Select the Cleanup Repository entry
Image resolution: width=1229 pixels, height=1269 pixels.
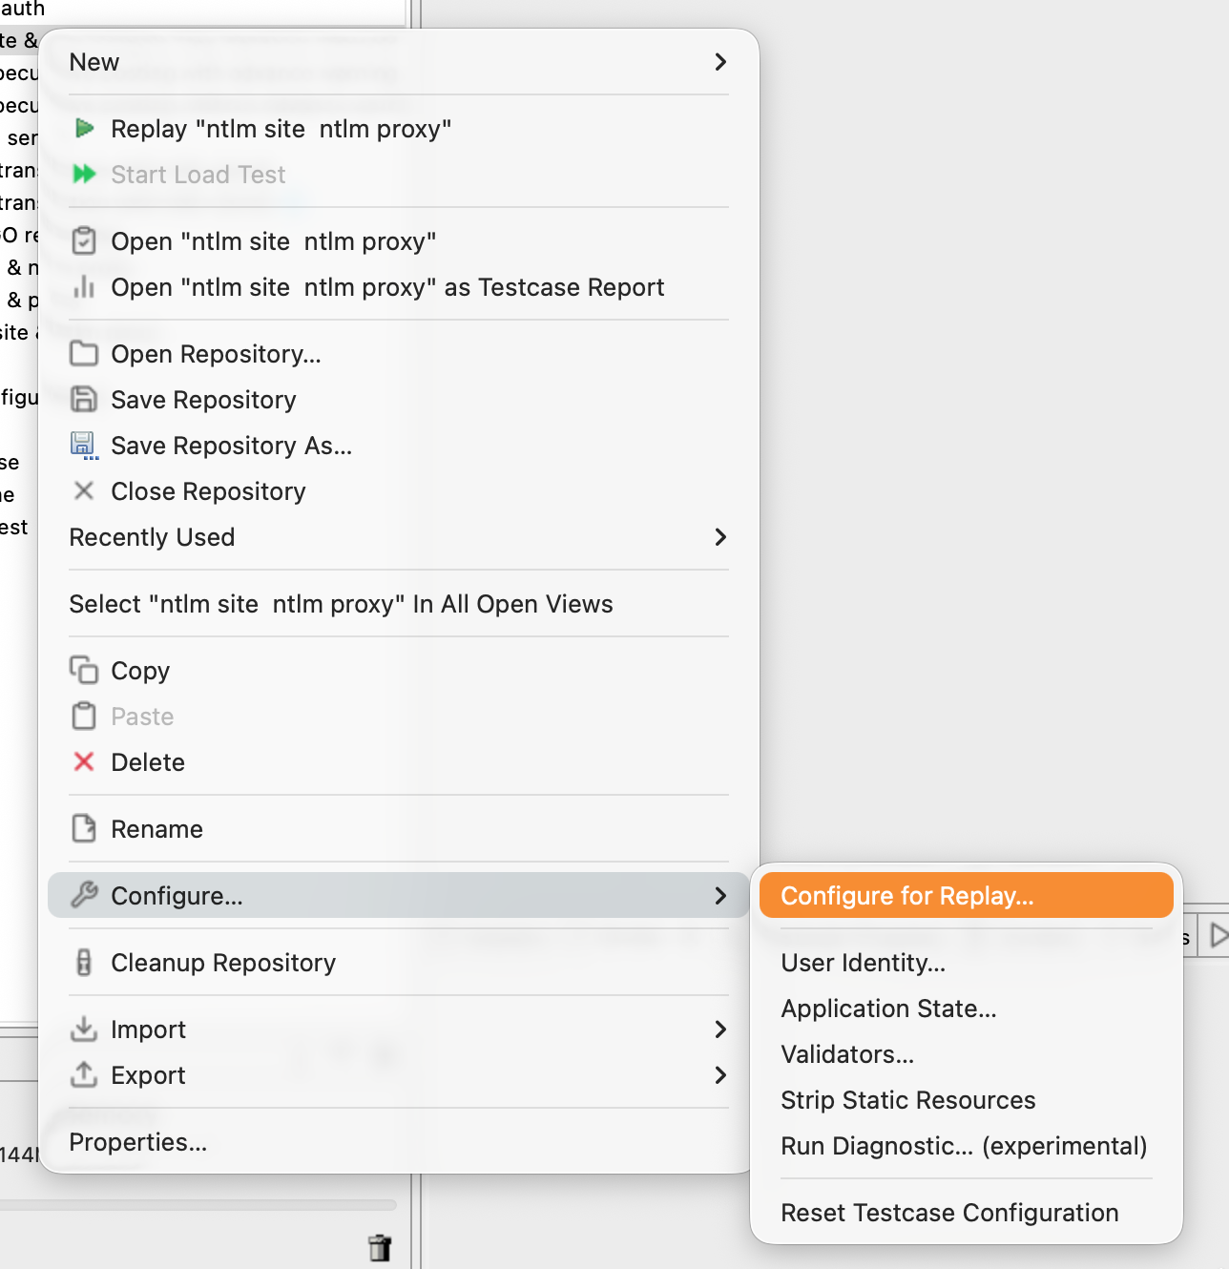coord(398,963)
